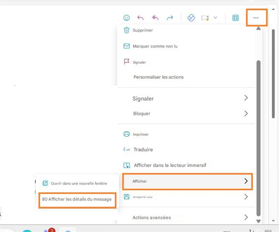Click the menu's scroll-up arrow

pyautogui.click(x=258, y=29)
